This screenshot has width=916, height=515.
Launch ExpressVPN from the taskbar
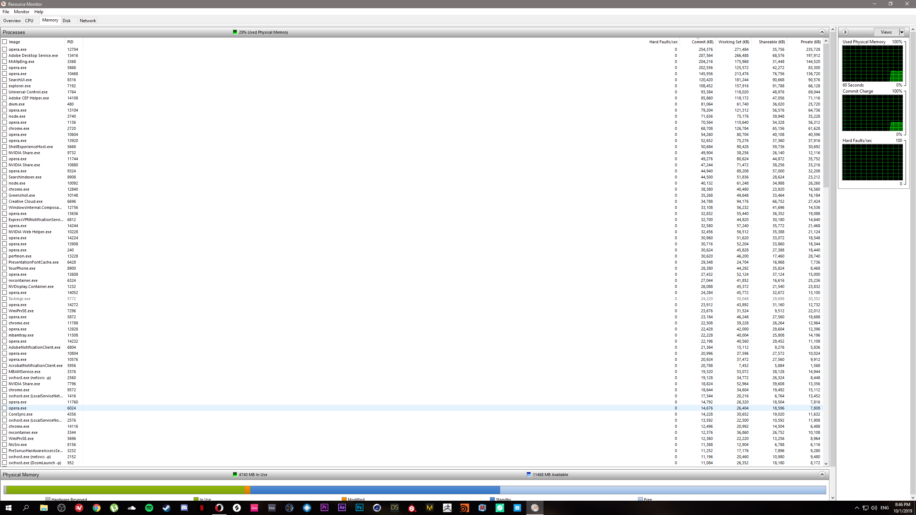click(79, 507)
